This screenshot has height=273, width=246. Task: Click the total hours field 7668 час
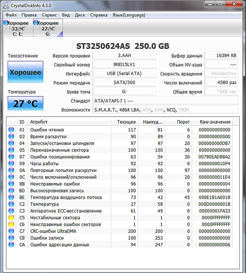(x=221, y=91)
